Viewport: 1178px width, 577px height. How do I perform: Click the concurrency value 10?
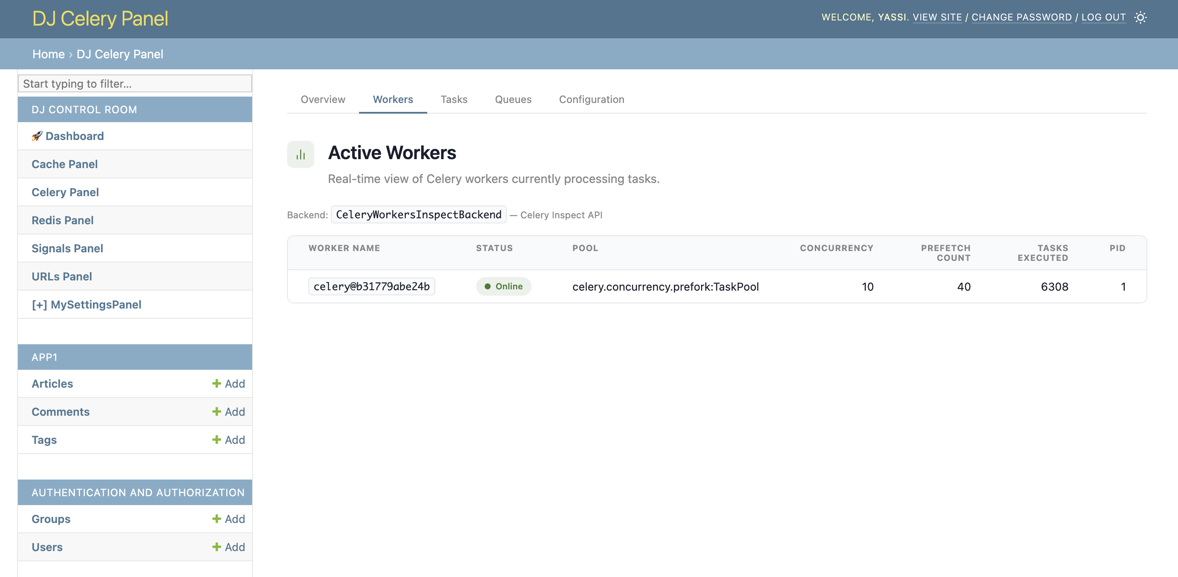coord(868,286)
